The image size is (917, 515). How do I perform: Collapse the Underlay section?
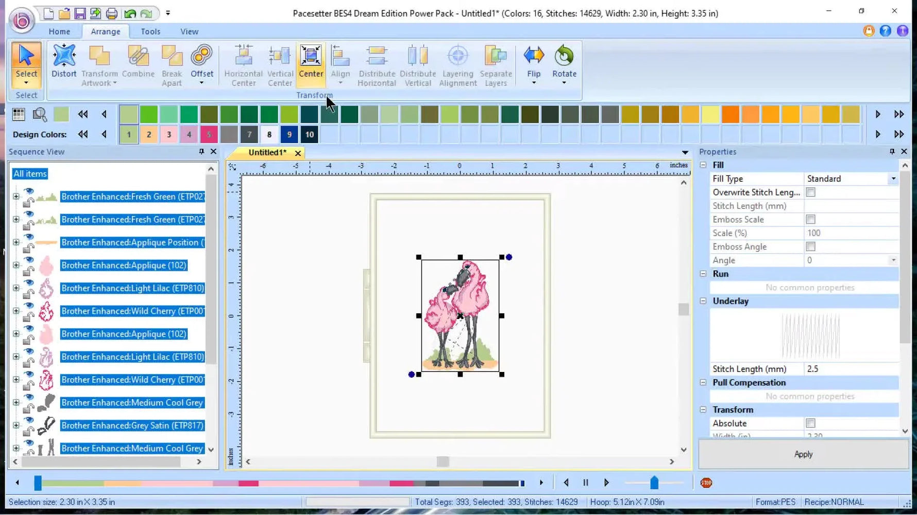(x=703, y=301)
